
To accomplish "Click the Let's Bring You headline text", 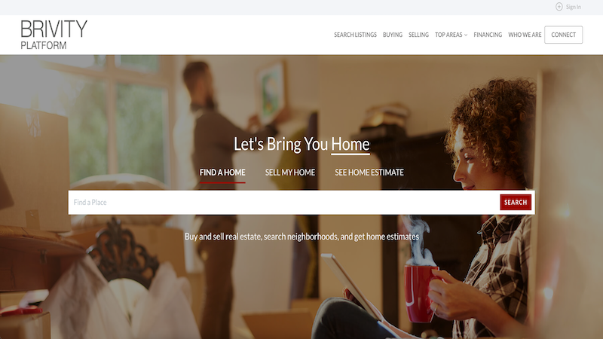I will 280,144.
